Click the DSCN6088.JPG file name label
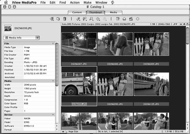 [x=115, y=64]
